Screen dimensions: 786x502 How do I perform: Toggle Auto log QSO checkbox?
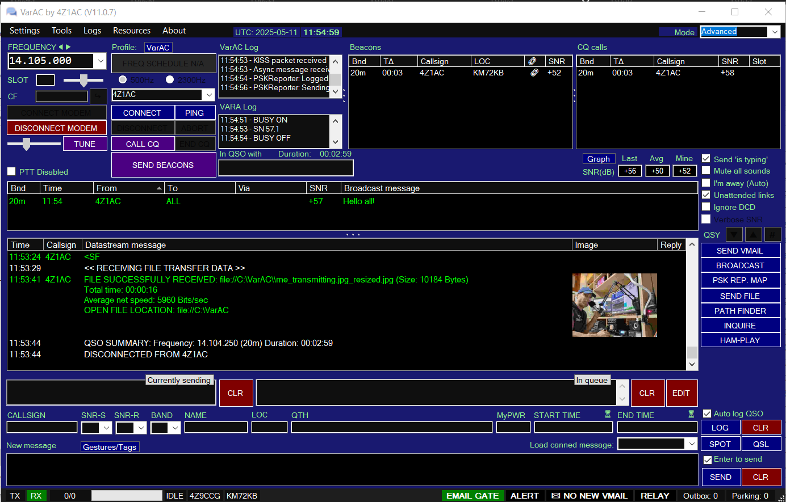pyautogui.click(x=707, y=414)
